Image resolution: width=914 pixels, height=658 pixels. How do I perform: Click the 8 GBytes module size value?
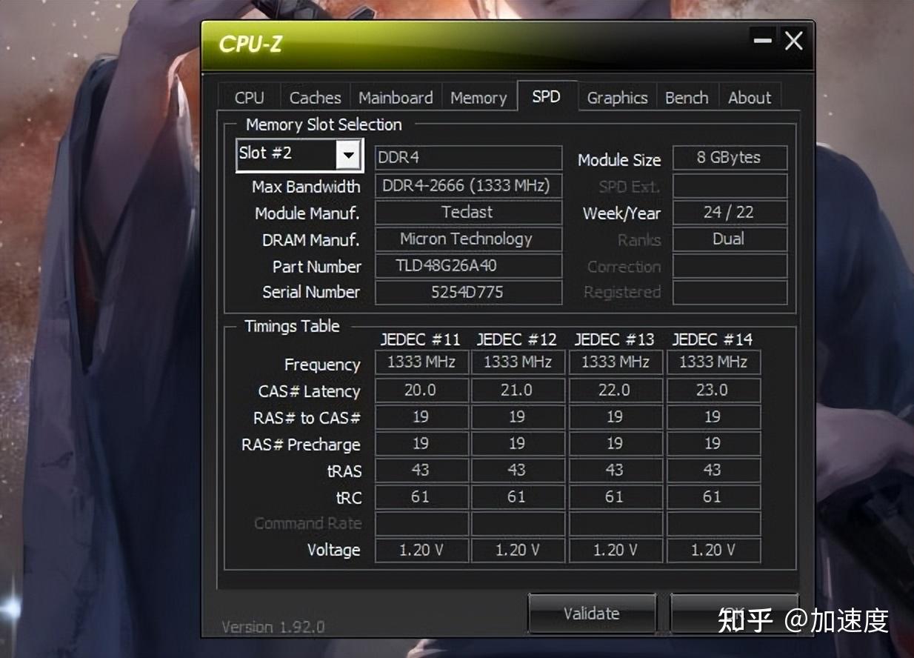[730, 158]
